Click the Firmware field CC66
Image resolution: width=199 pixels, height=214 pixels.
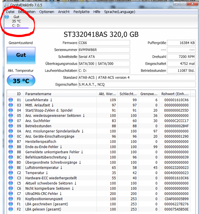pos(104,43)
